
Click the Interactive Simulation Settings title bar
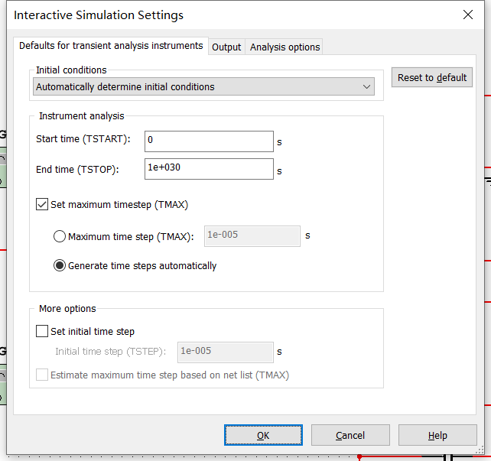click(229, 15)
